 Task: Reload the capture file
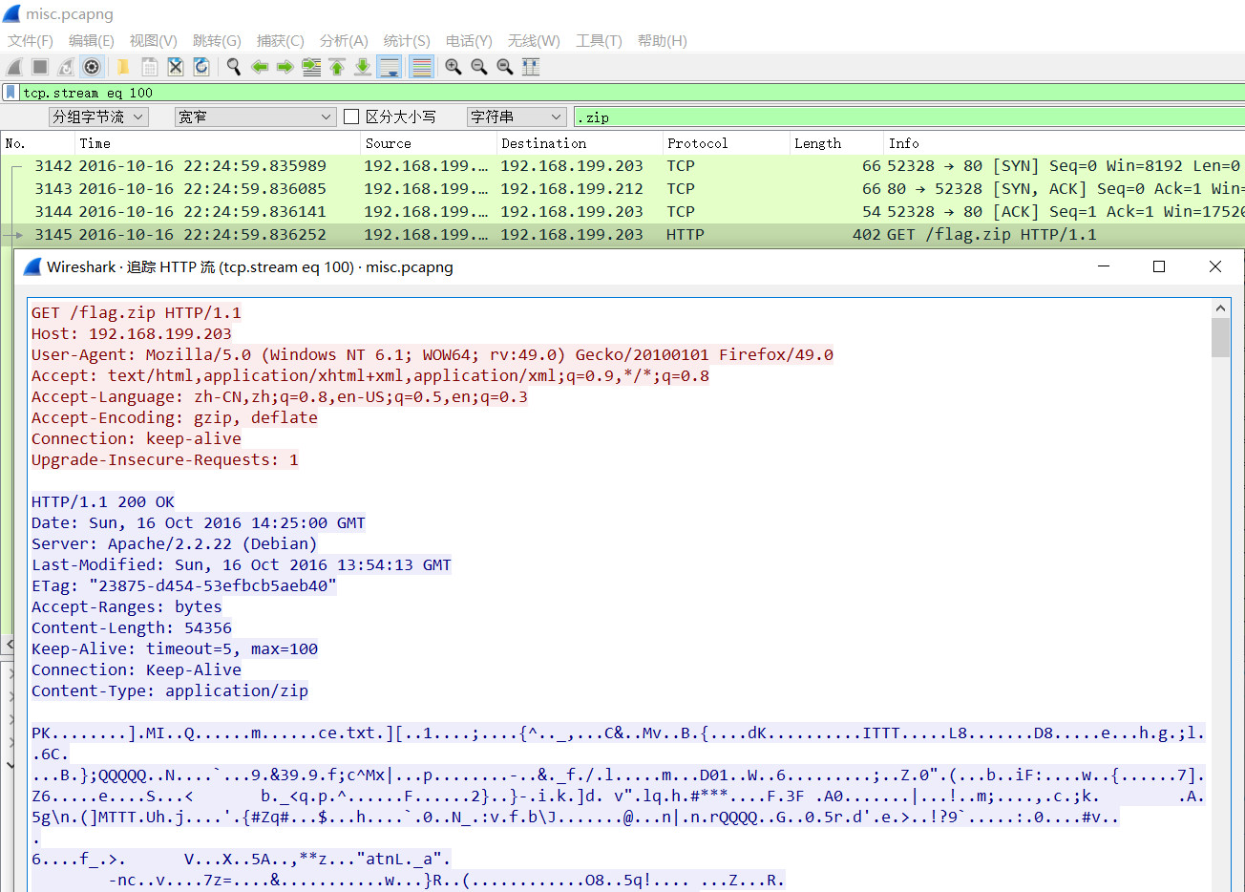pos(201,67)
